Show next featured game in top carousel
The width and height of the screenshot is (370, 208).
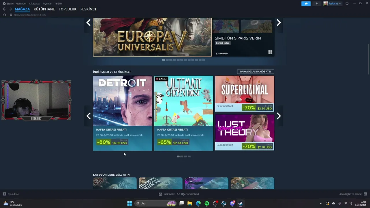(x=279, y=23)
